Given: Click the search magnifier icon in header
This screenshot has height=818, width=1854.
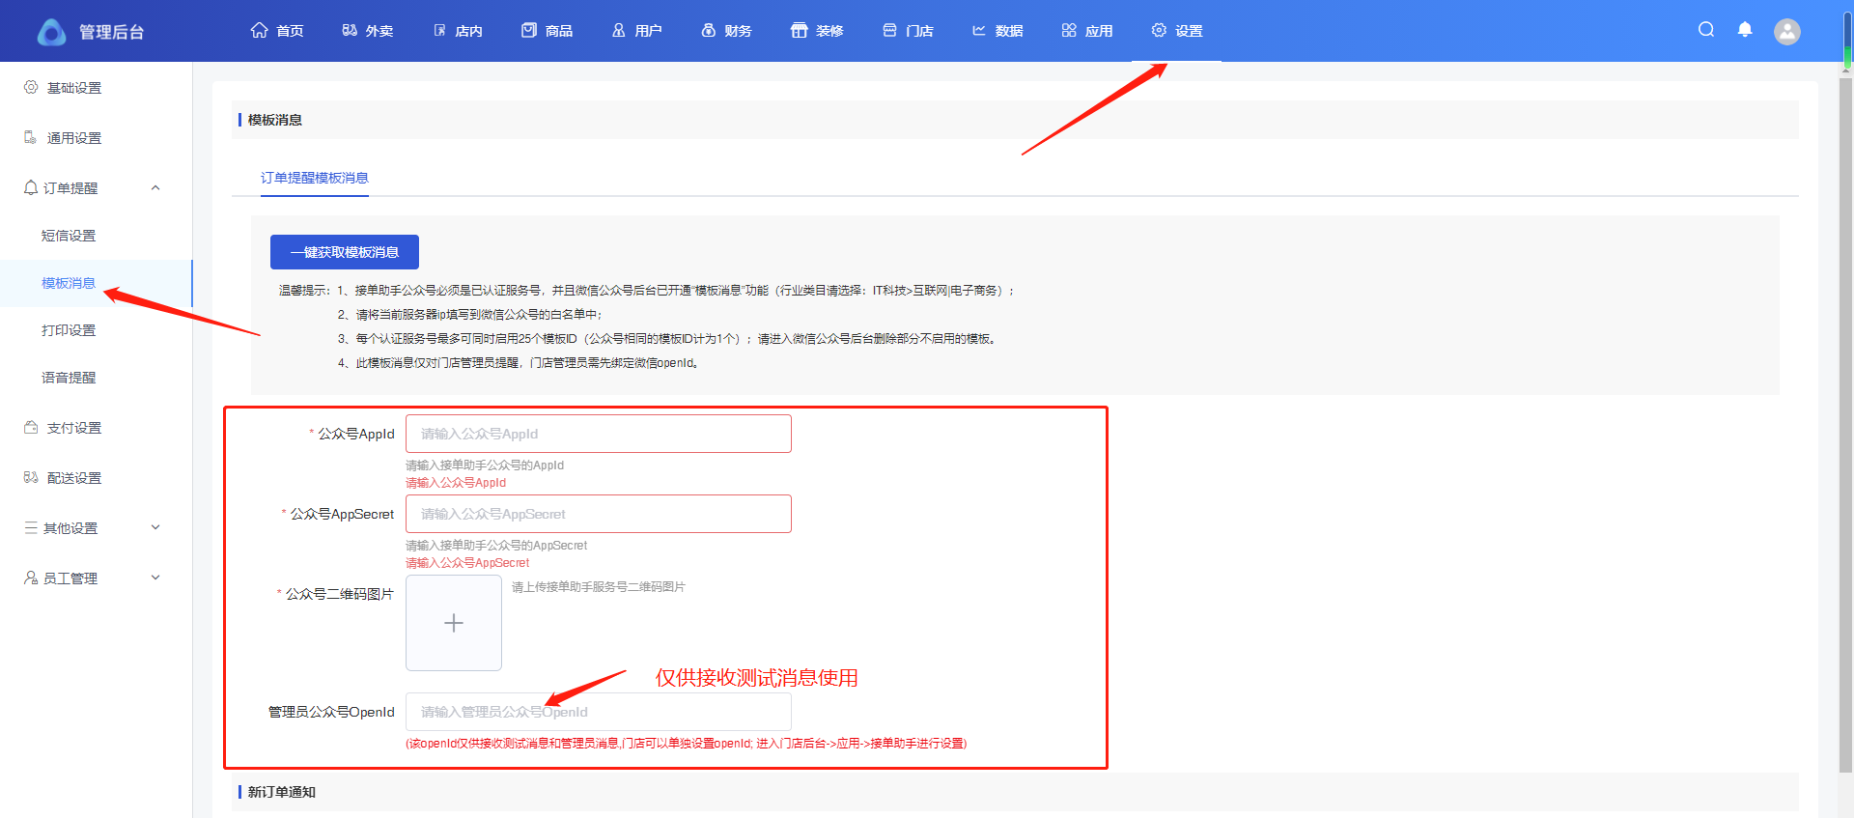Looking at the screenshot, I should click(1706, 30).
